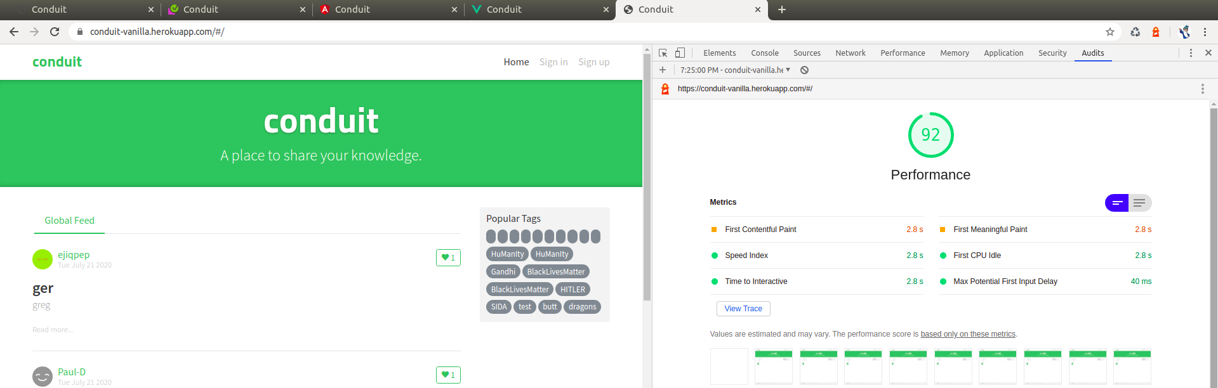Click the ejiqpep green avatar image
Image resolution: width=1218 pixels, height=388 pixels.
coord(43,259)
